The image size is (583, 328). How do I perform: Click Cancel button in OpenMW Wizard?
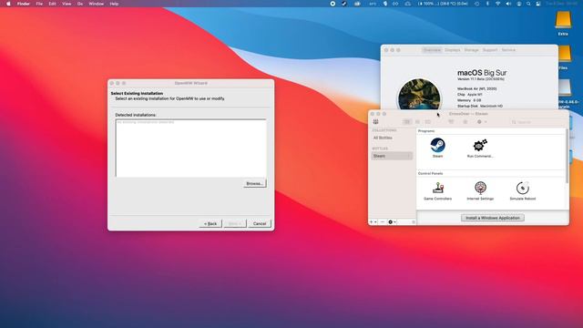[x=260, y=224]
